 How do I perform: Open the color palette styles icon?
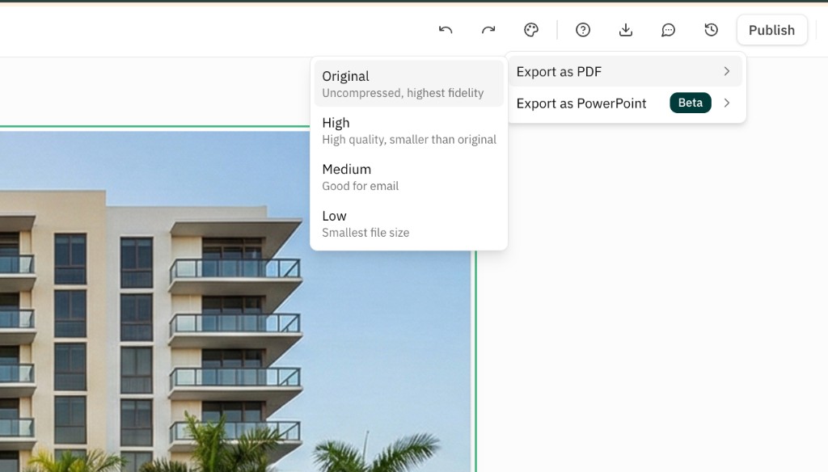pos(531,29)
